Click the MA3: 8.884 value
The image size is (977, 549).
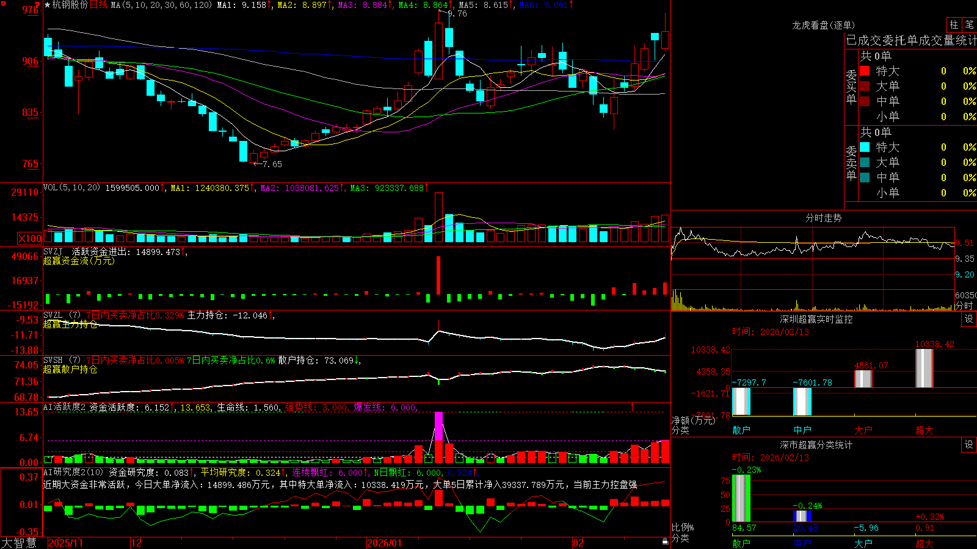click(363, 5)
